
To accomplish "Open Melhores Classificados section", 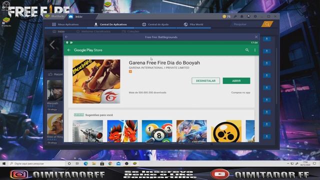I will point(93,31).
